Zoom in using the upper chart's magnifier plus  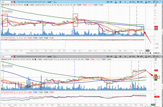point(145,53)
